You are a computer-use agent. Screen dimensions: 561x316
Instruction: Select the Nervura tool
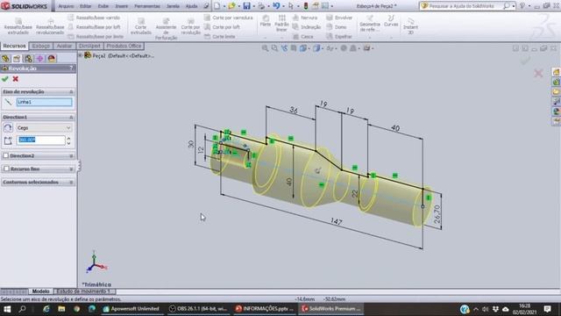(x=305, y=18)
